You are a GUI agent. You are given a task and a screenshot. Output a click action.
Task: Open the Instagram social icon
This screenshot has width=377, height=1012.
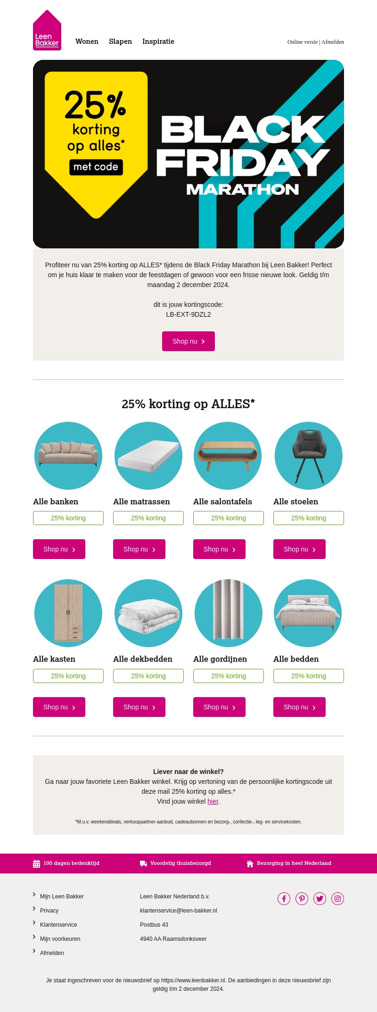[337, 899]
